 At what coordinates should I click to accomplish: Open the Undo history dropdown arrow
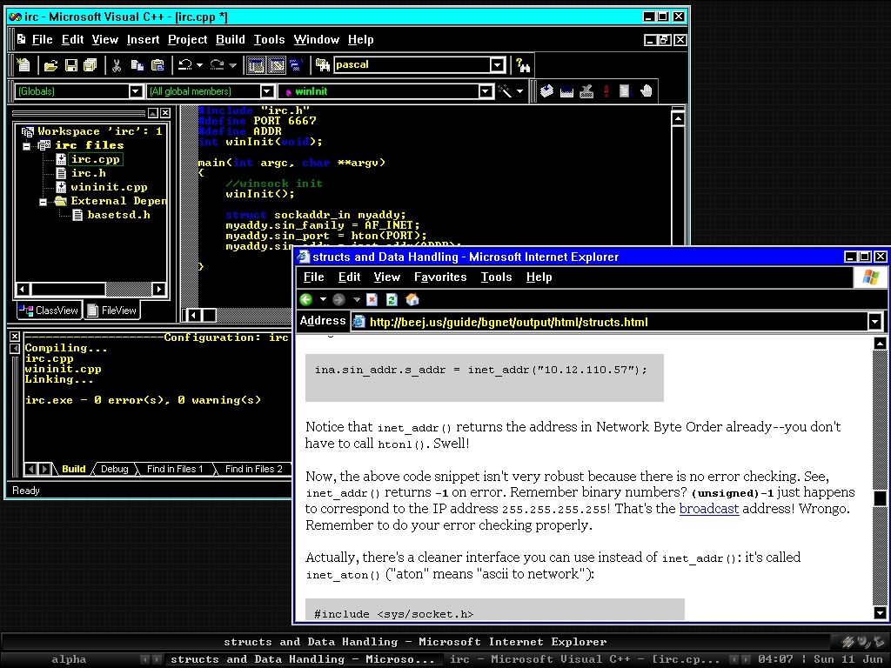pos(199,65)
